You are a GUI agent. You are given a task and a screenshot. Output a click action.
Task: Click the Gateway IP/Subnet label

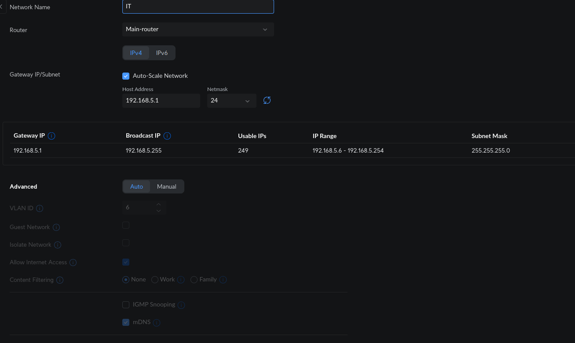[35, 74]
